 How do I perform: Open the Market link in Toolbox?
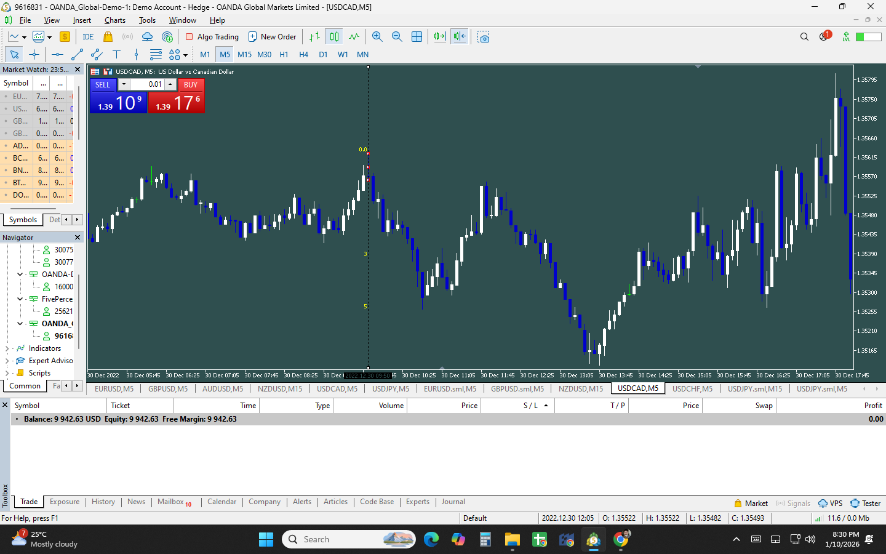(751, 504)
